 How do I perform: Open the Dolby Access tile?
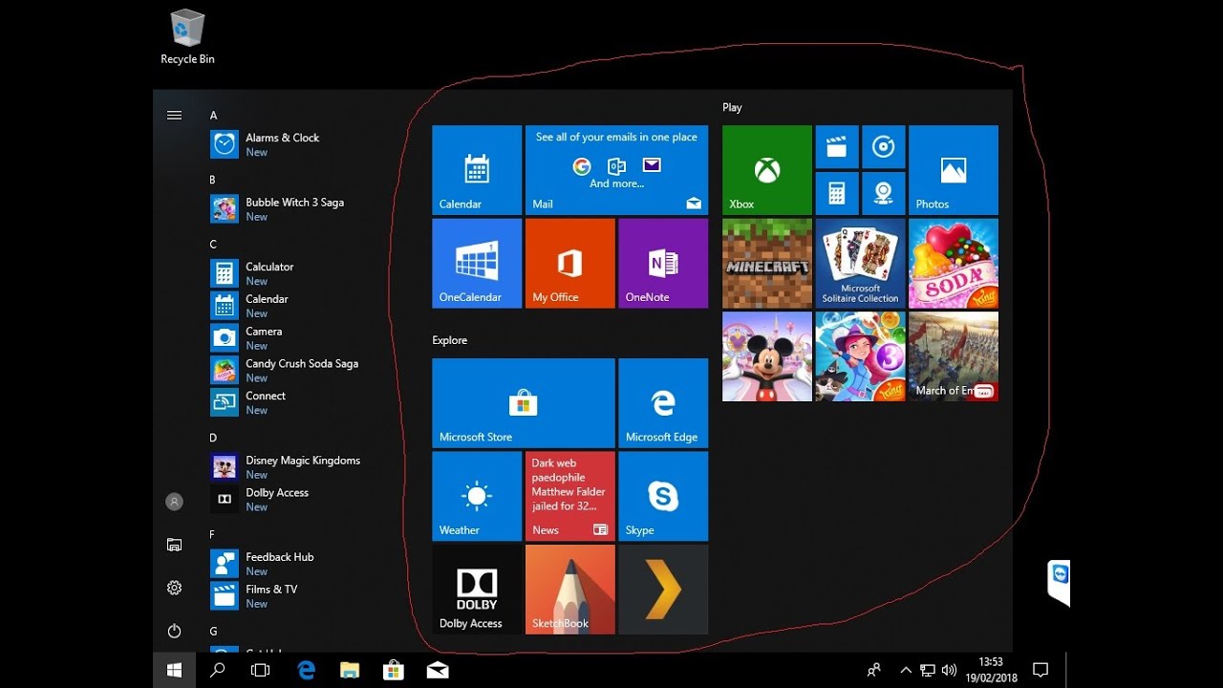pyautogui.click(x=477, y=590)
